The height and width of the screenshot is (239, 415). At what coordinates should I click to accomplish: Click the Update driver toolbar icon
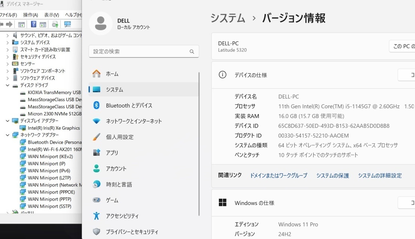[x=55, y=25]
